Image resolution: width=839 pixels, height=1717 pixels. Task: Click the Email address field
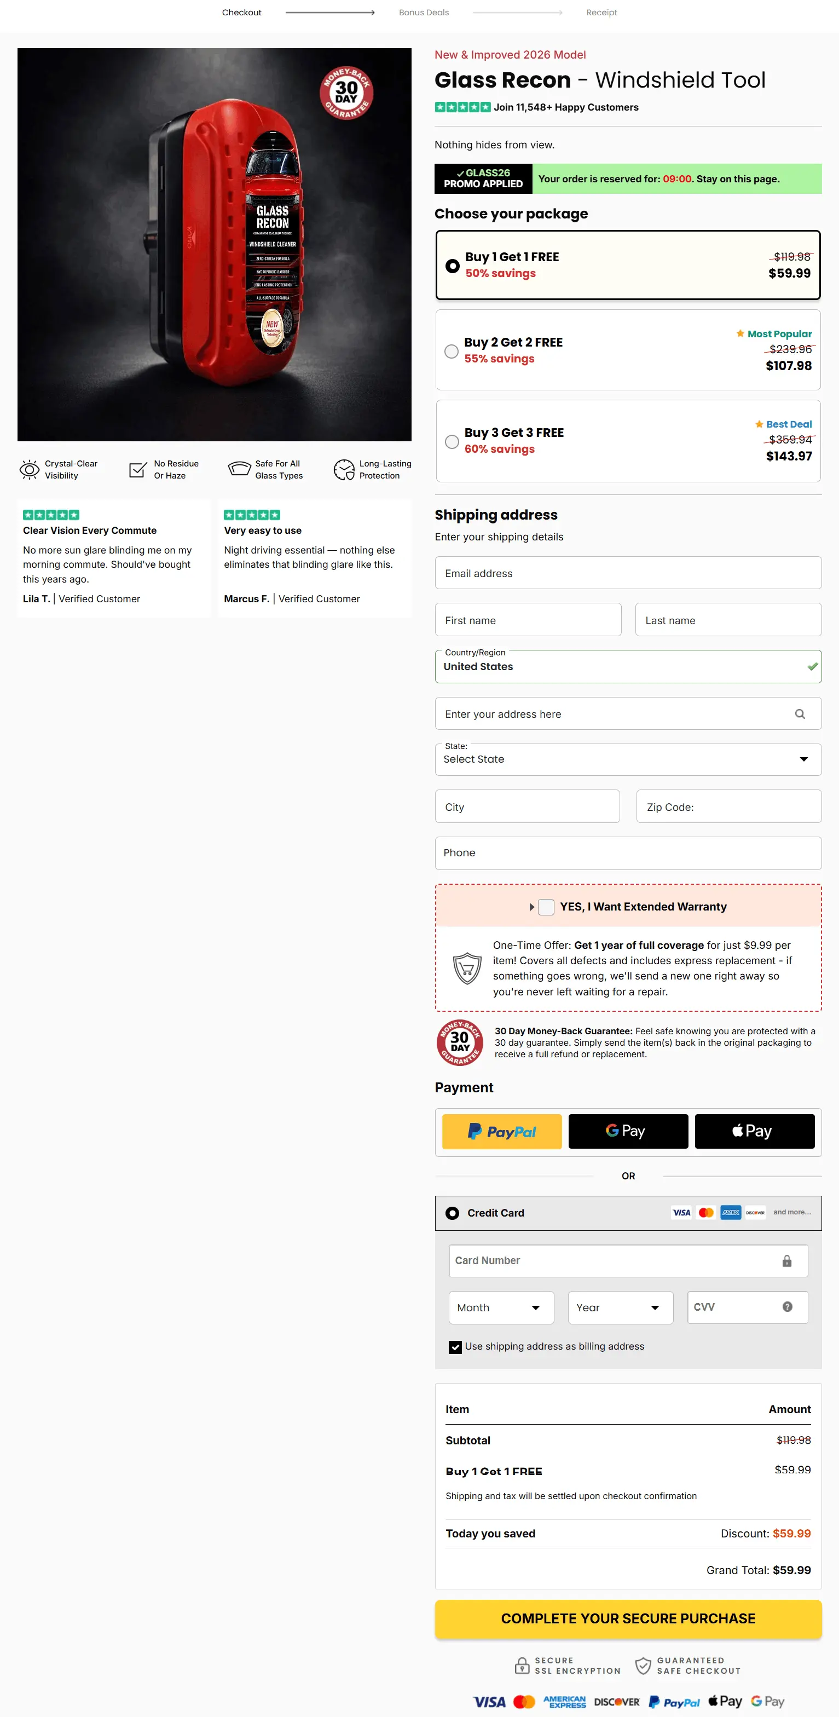[x=628, y=573]
